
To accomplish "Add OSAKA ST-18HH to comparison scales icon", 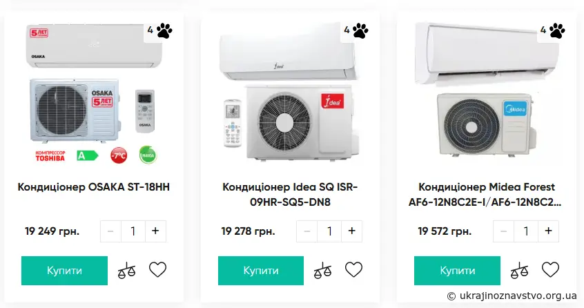I will 127,270.
